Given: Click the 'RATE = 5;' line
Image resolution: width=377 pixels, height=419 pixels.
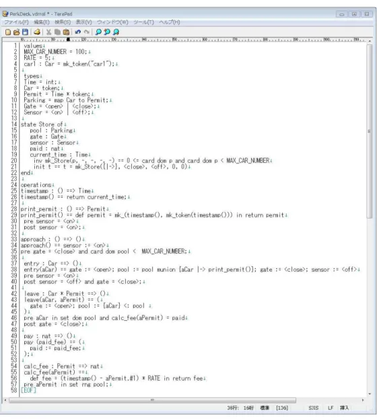Looking at the screenshot, I should tap(39, 58).
